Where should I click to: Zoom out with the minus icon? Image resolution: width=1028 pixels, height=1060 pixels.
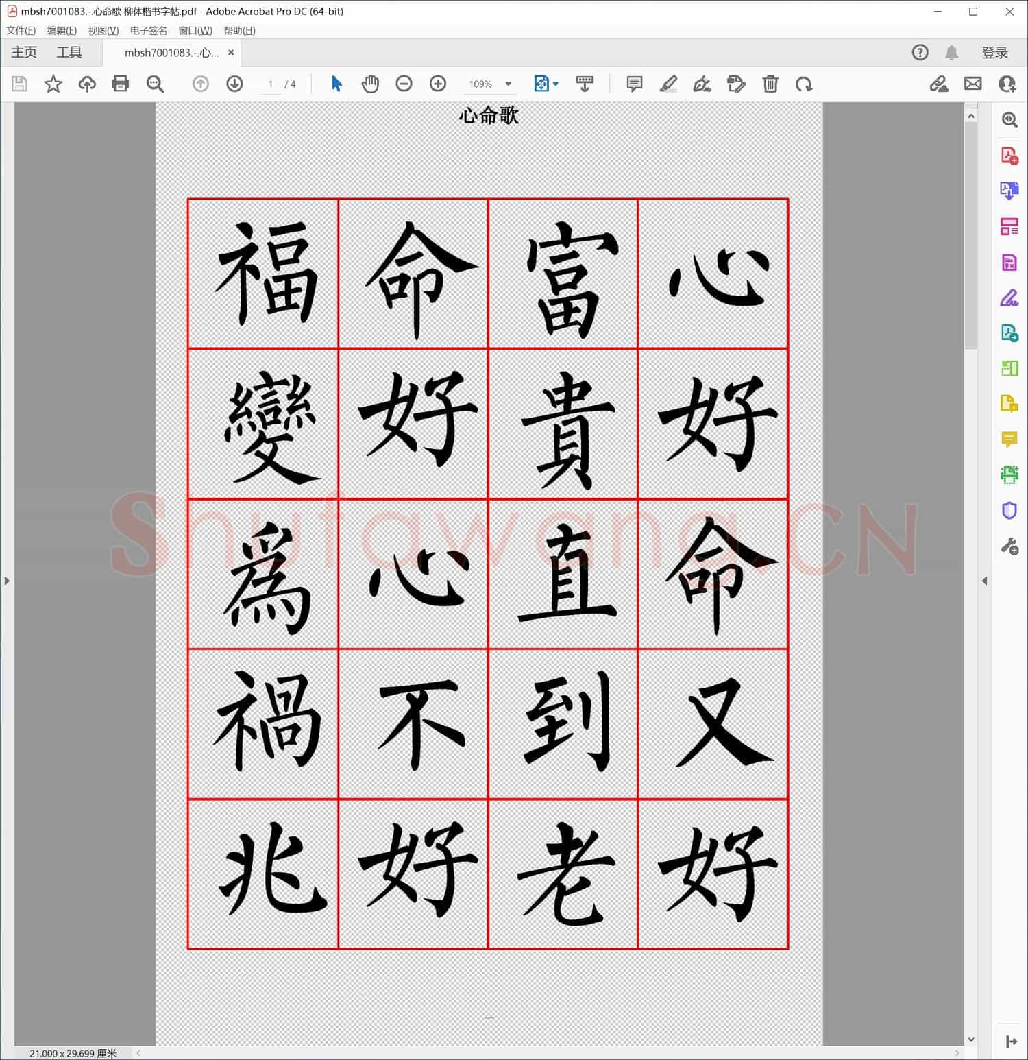coord(404,84)
